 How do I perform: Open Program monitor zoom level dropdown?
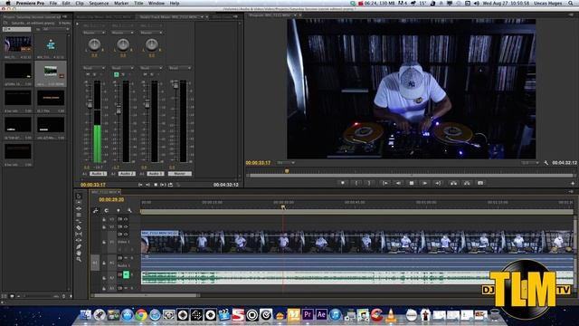click(286, 163)
